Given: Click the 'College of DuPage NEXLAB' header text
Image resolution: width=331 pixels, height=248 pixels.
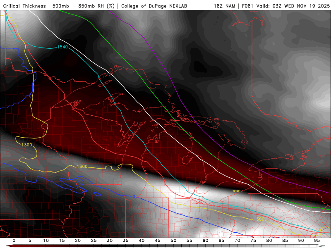Looking at the screenshot, I should tap(154, 6).
